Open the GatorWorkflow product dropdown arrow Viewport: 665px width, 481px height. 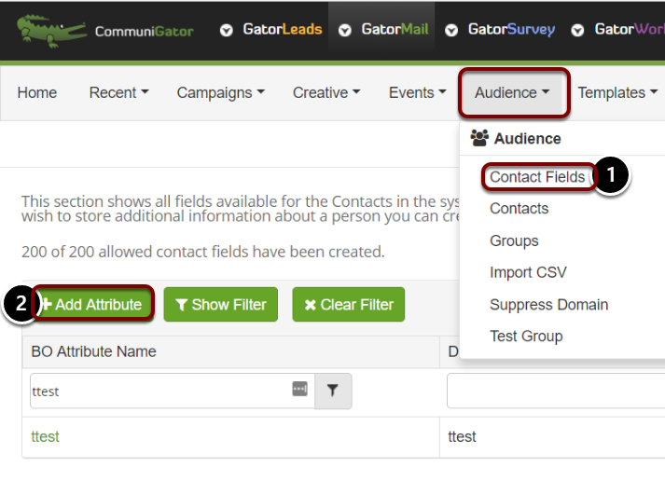[577, 30]
